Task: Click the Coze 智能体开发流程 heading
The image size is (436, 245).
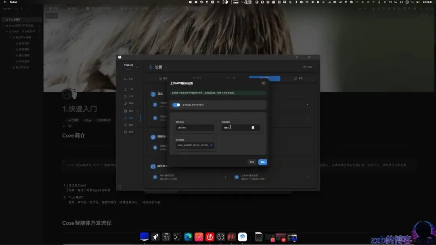Action: point(86,223)
